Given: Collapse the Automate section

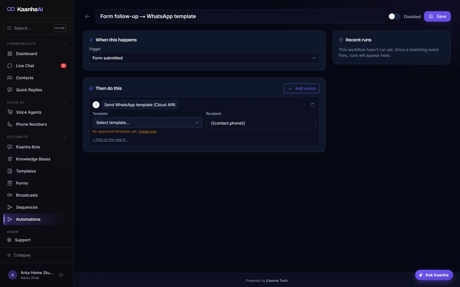Looking at the screenshot, I should pyautogui.click(x=65, y=137).
